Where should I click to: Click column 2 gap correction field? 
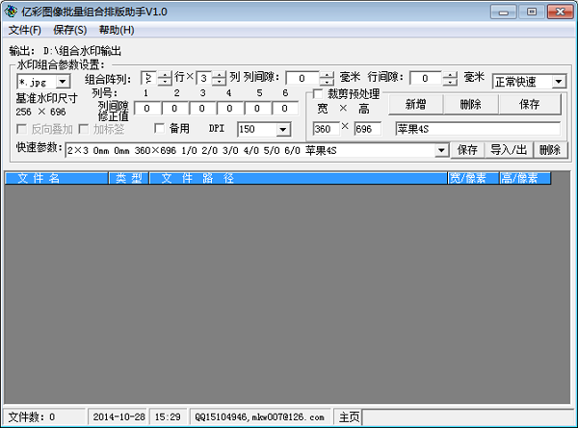click(174, 109)
